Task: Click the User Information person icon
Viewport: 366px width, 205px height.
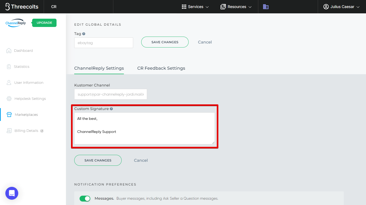Action: pos(9,82)
